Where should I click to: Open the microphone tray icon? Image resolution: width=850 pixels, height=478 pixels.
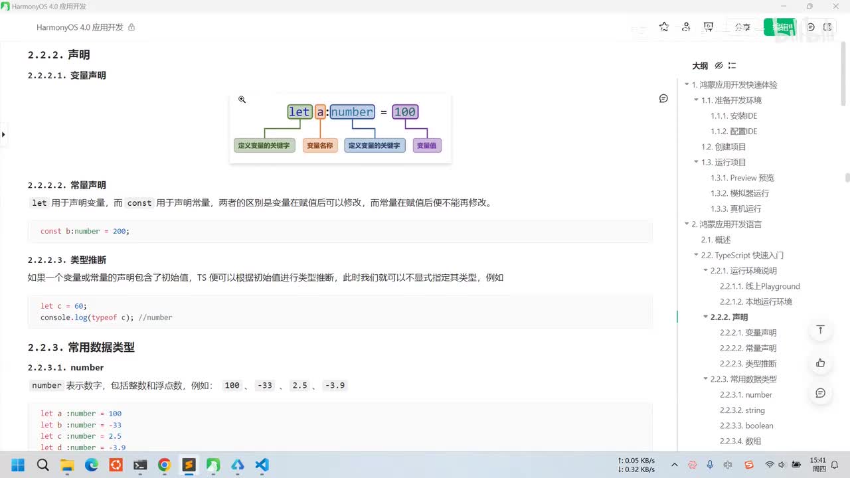pyautogui.click(x=710, y=465)
